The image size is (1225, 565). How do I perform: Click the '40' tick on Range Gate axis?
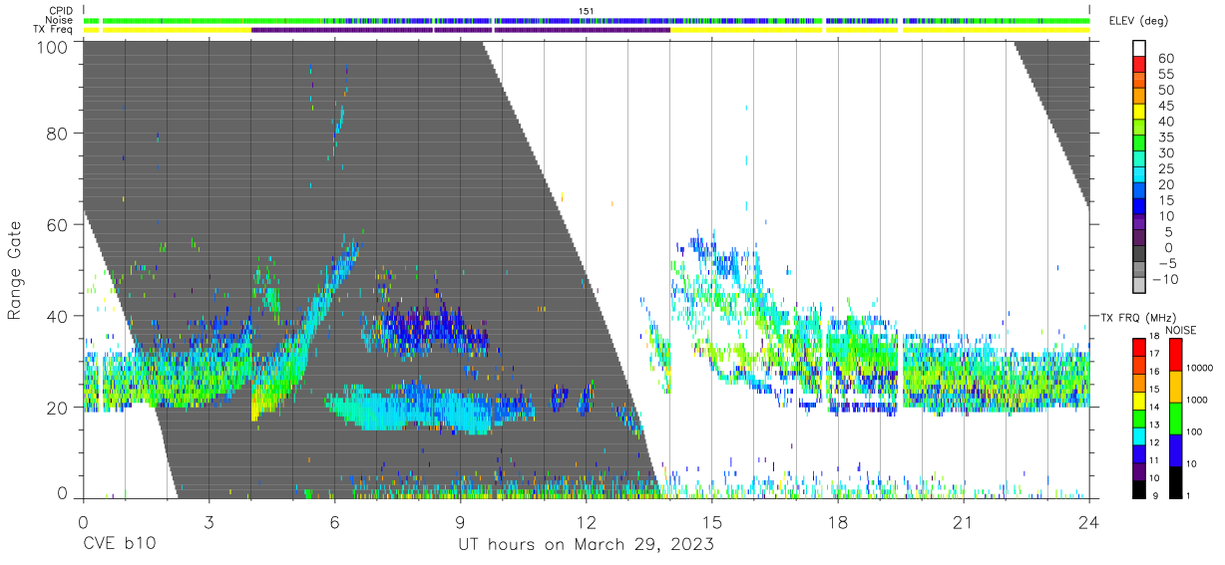pos(56,316)
